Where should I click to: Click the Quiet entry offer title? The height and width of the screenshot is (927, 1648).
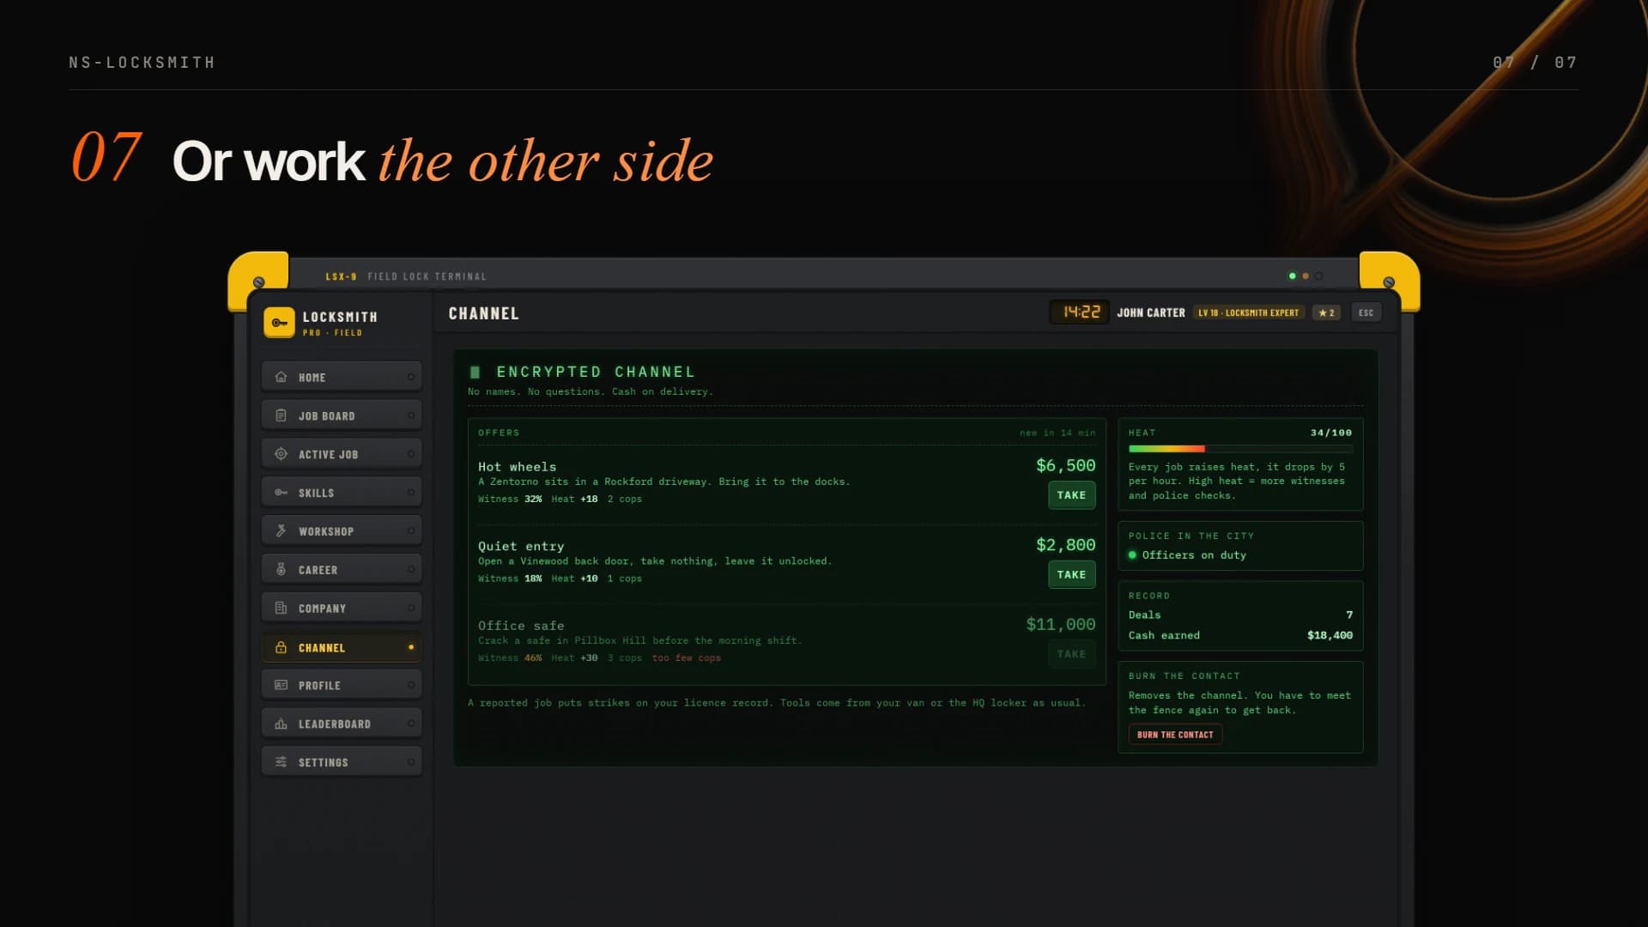point(521,547)
